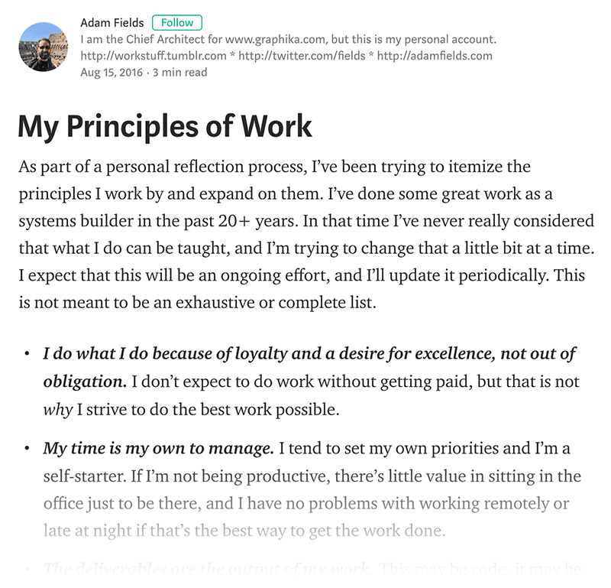Click the bold 'My time is my own to manage' text
Image resolution: width=611 pixels, height=588 pixels.
point(158,448)
